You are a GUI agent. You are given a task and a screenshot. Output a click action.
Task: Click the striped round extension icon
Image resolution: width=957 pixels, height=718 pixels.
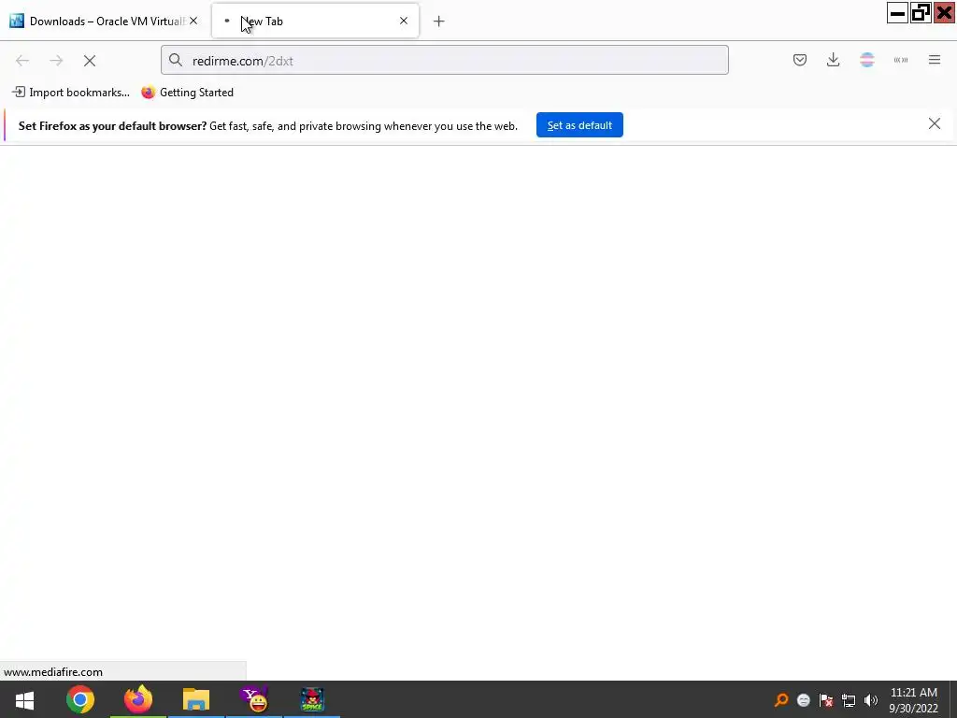867,60
